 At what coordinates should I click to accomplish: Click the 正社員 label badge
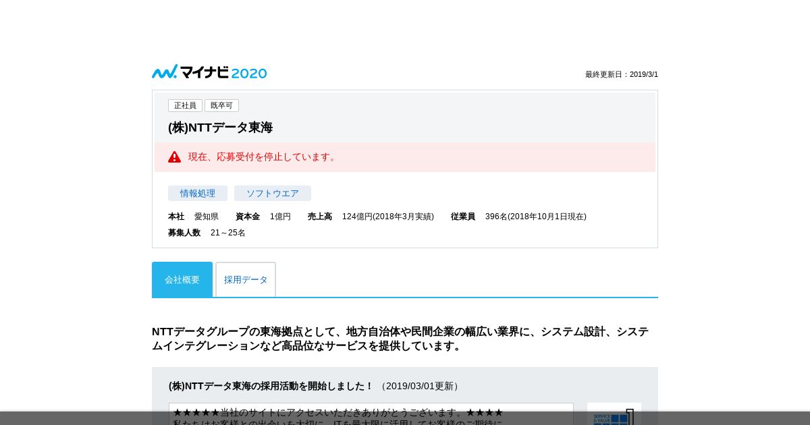tap(185, 105)
